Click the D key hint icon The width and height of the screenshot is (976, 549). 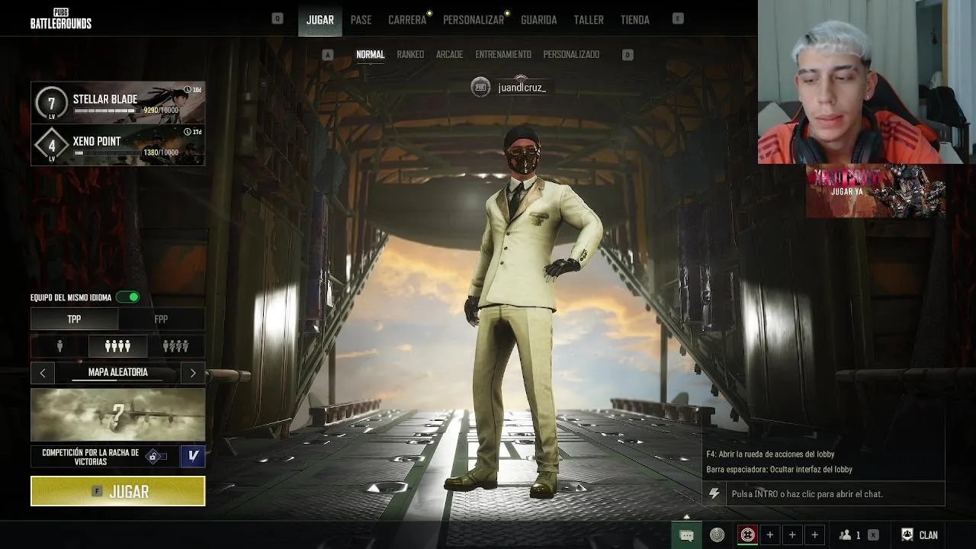click(x=628, y=55)
